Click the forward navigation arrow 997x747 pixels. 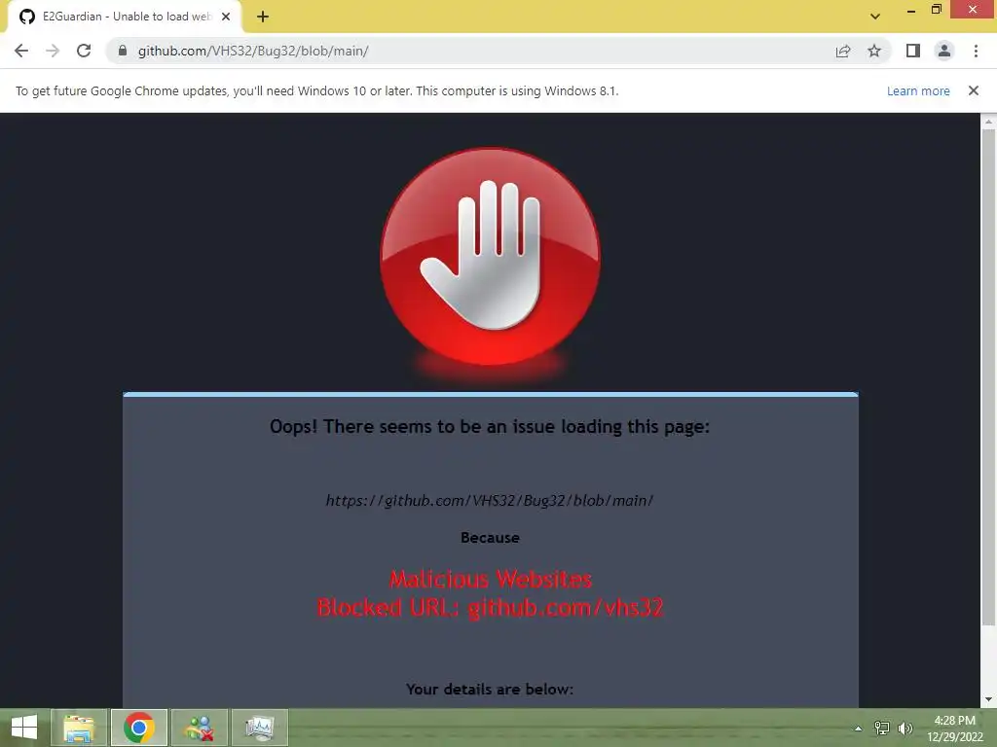53,51
